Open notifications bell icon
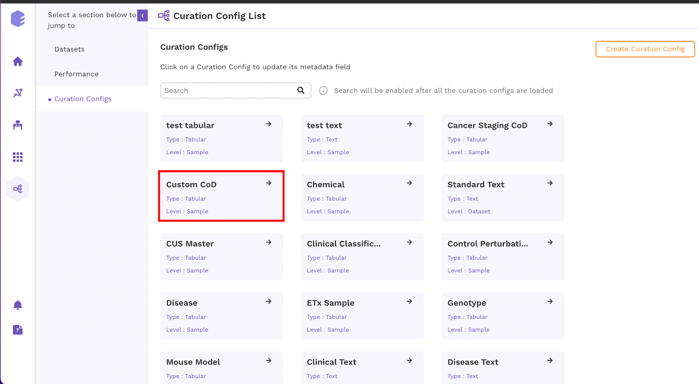This screenshot has width=699, height=384. pyautogui.click(x=17, y=305)
